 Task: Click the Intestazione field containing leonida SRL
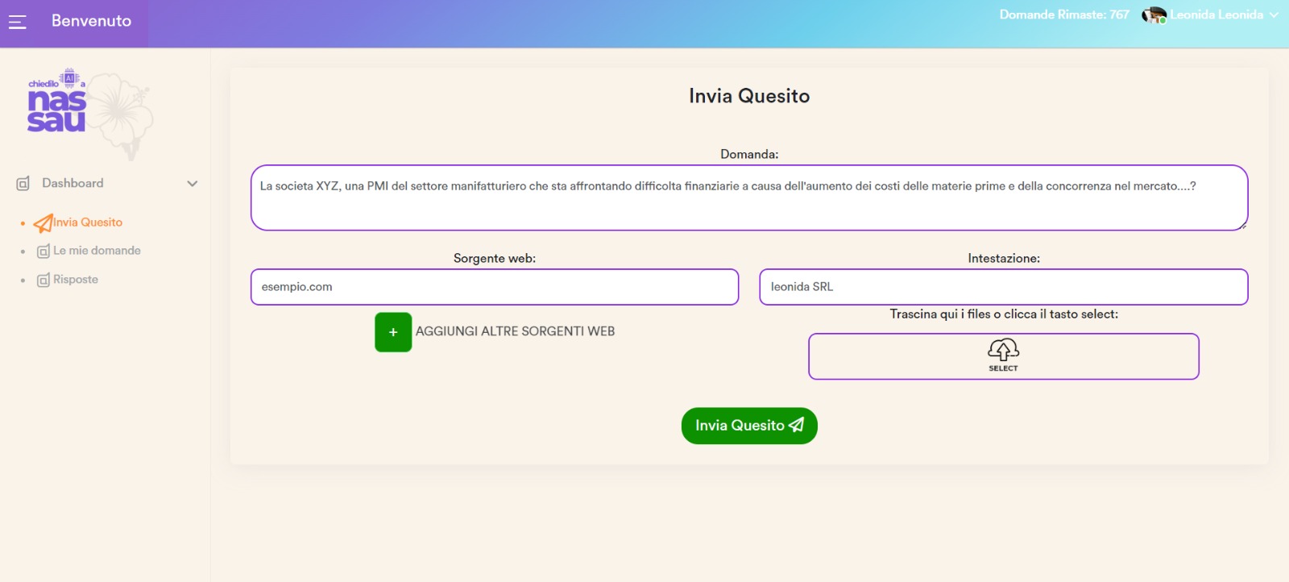coord(1003,287)
